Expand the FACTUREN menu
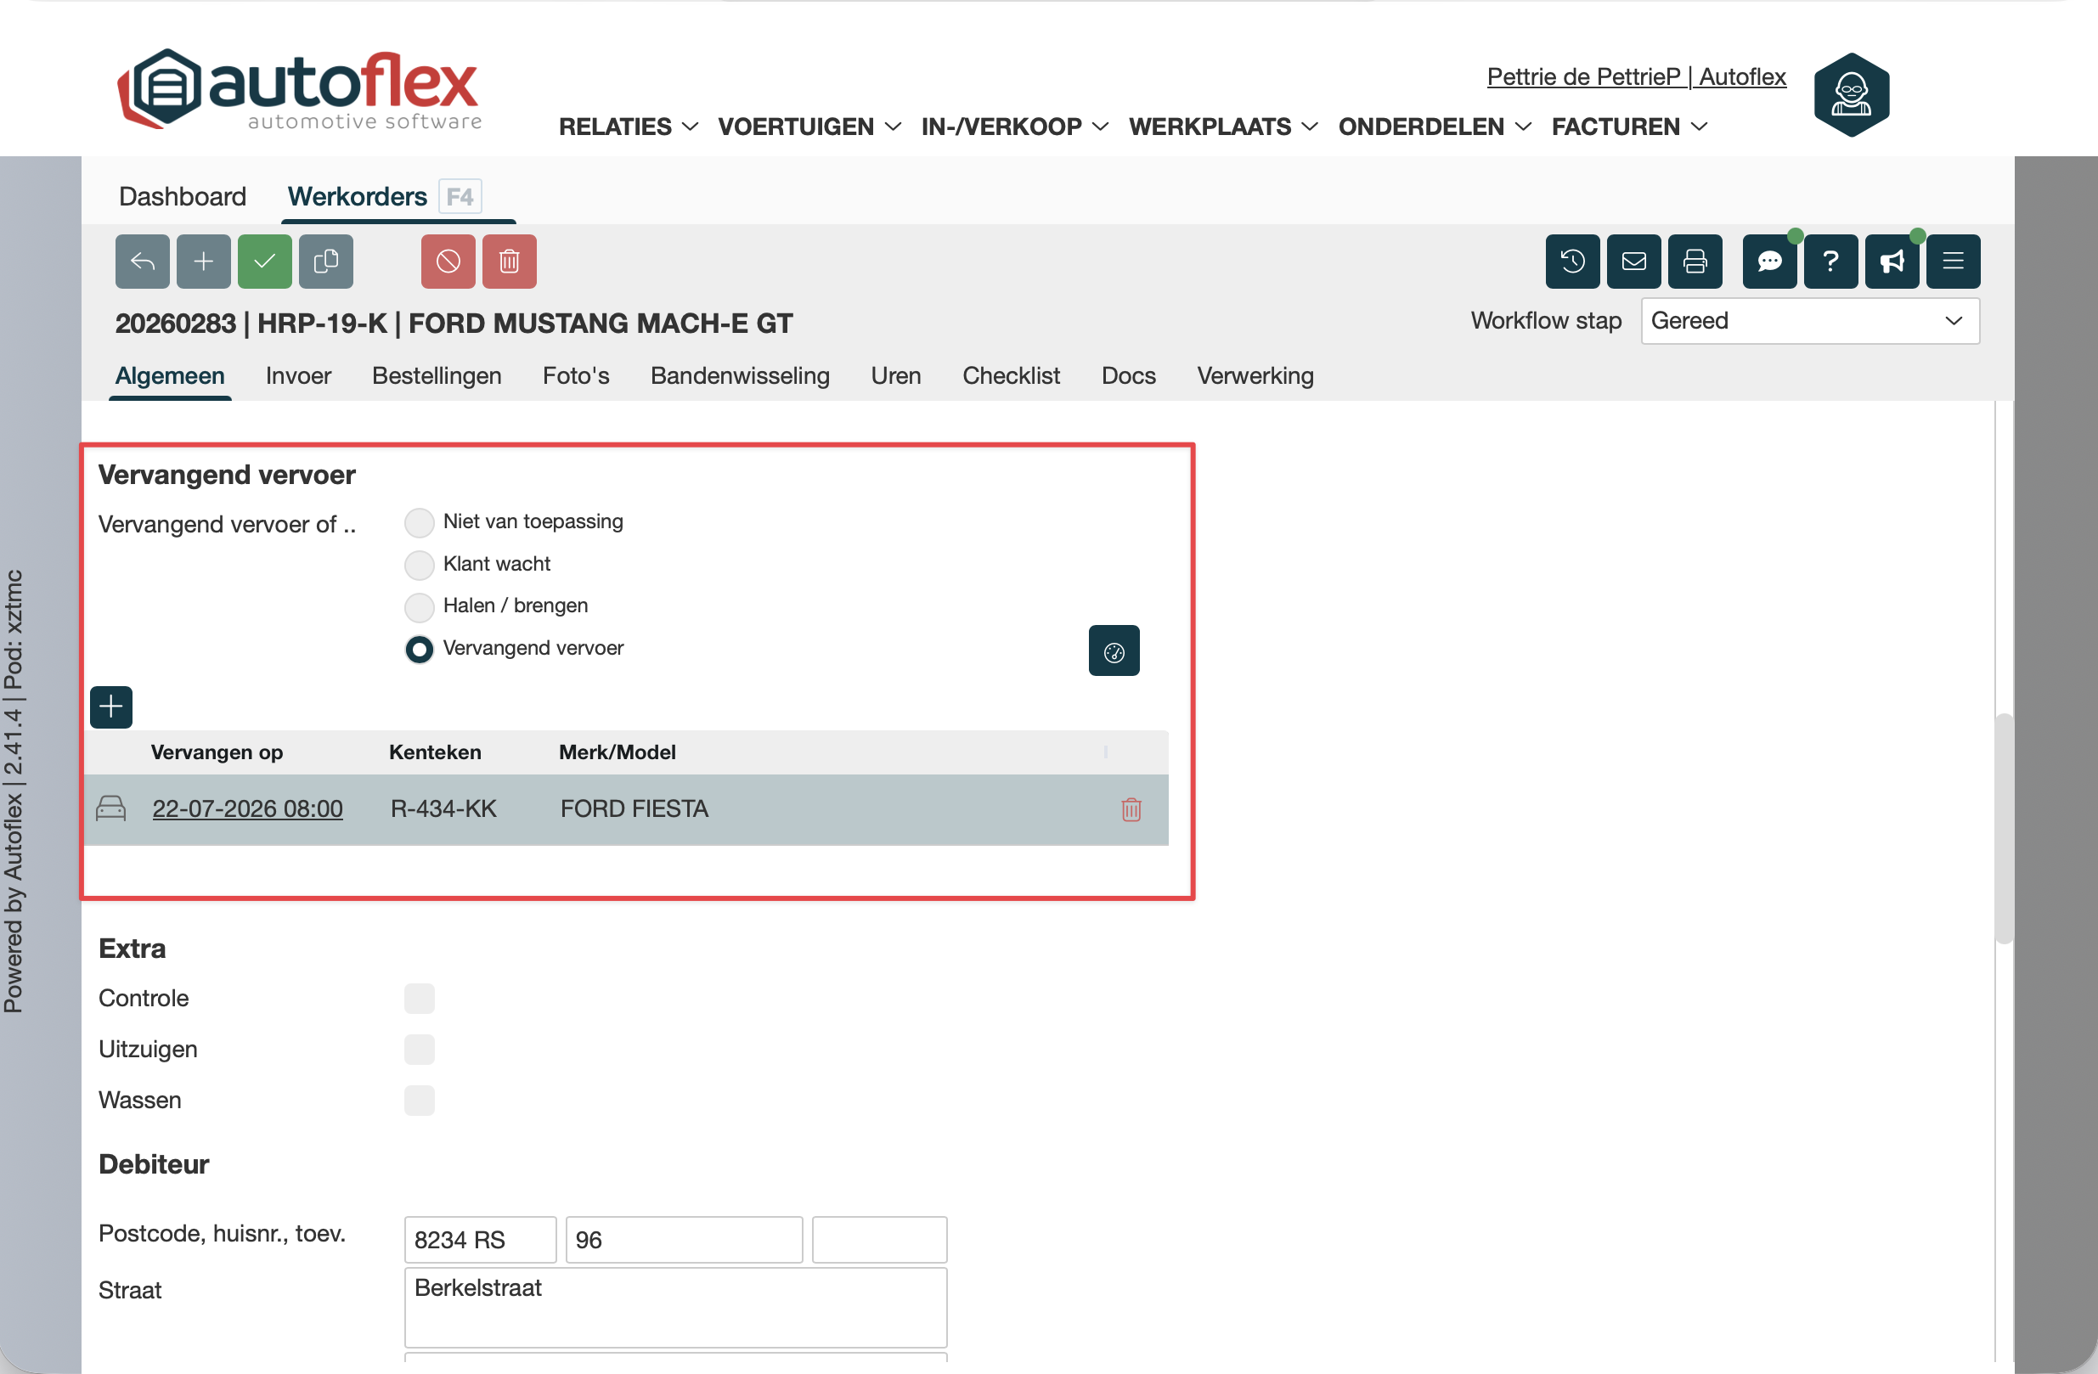Viewport: 2098px width, 1374px height. 1630,127
